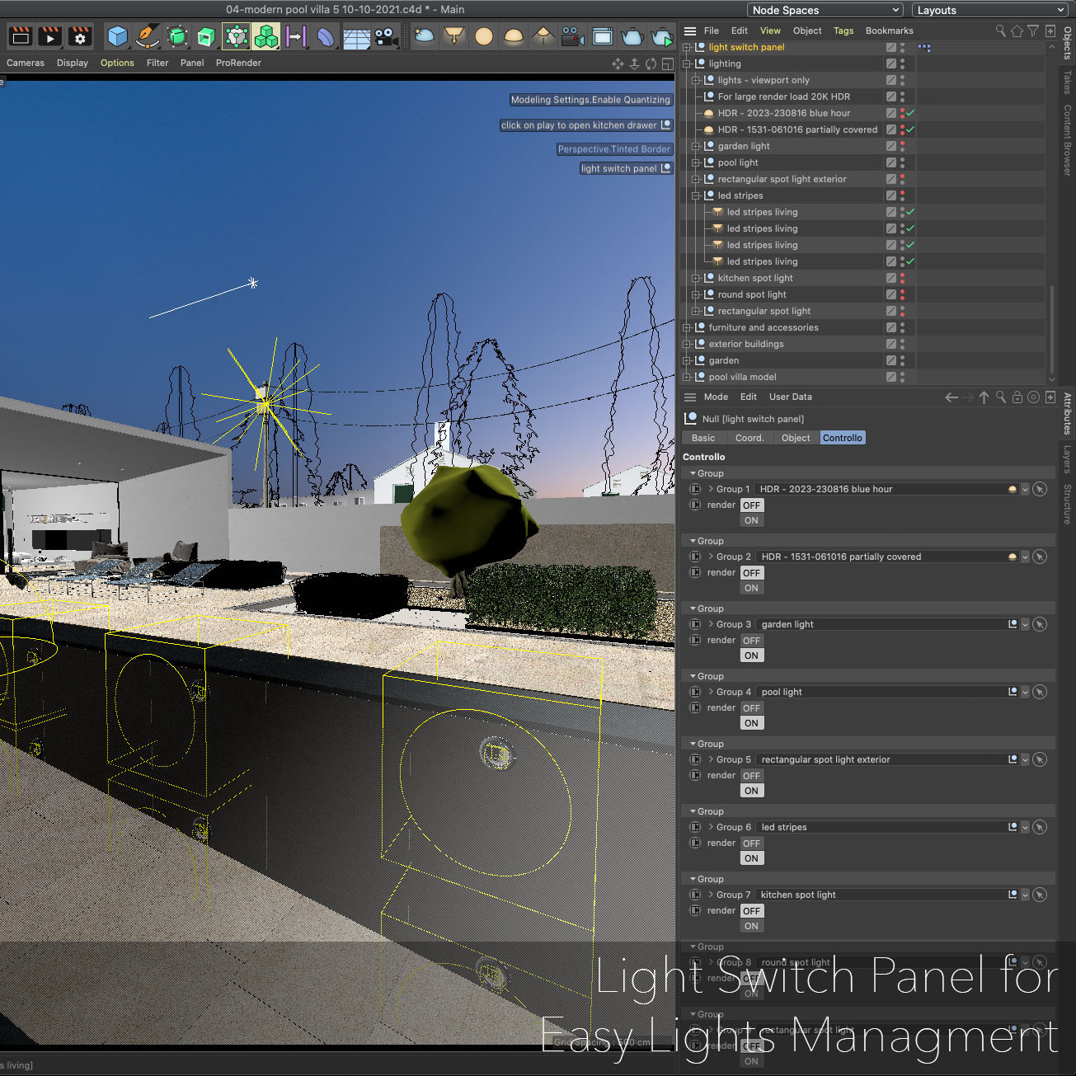The width and height of the screenshot is (1076, 1076).
Task: Click the 'light switch panel' HUD button
Action: pyautogui.click(x=627, y=168)
